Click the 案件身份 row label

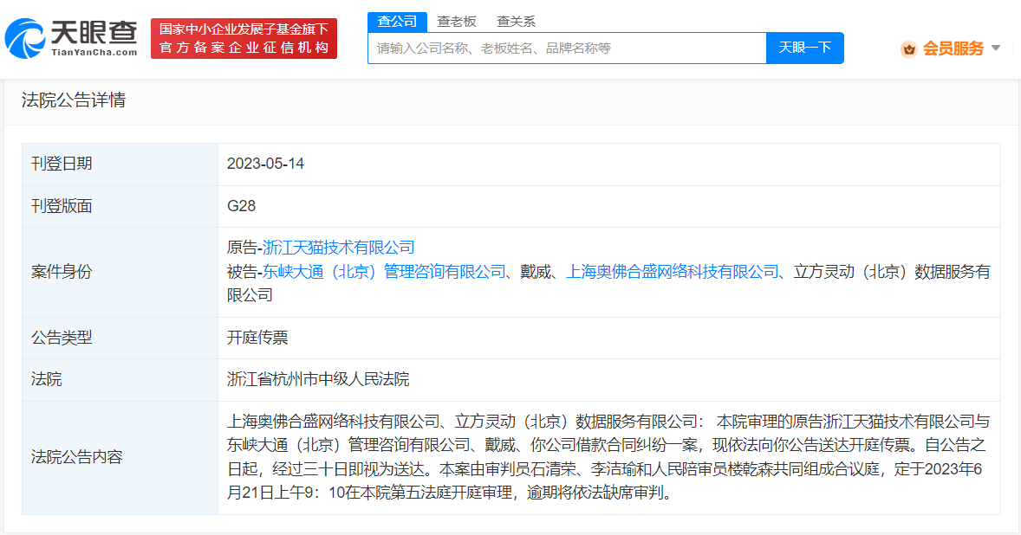[x=62, y=272]
